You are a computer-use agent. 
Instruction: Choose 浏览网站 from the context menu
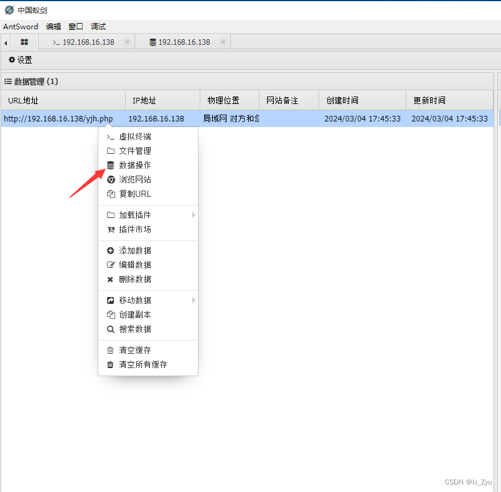(x=148, y=179)
